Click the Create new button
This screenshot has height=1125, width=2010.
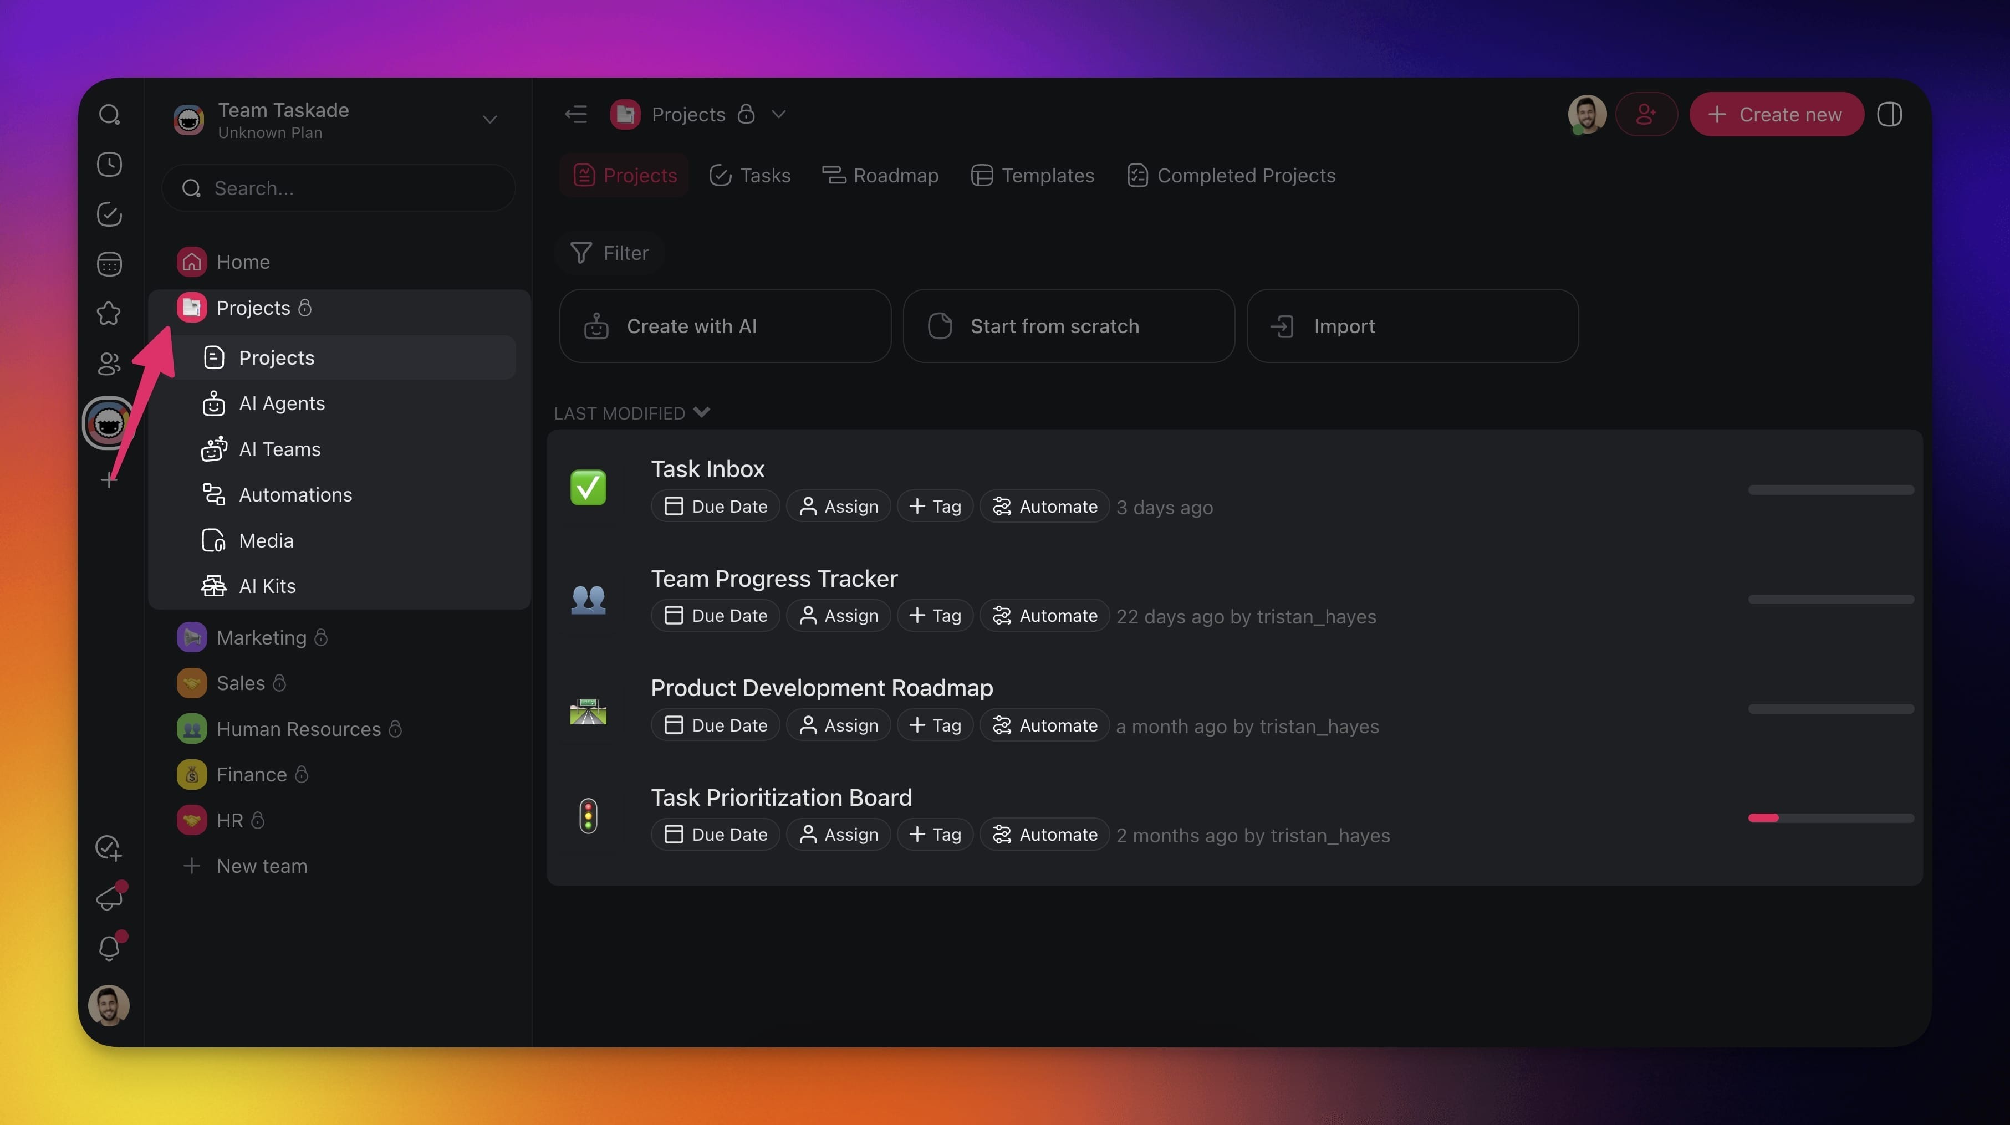click(x=1776, y=115)
